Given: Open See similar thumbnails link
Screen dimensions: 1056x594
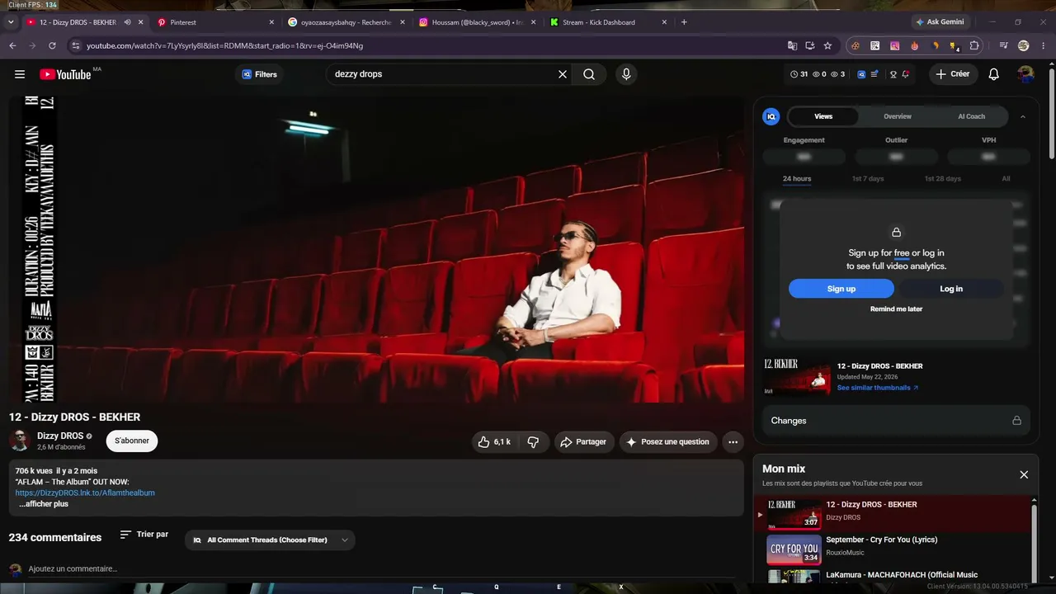Looking at the screenshot, I should click(877, 388).
